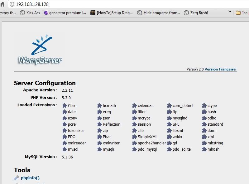
Task: Click the wrench icon beside phpinfo()
Action: 17,178
